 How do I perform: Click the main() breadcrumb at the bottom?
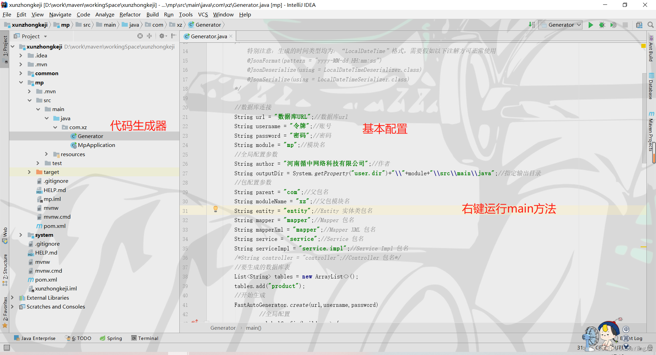tap(253, 328)
